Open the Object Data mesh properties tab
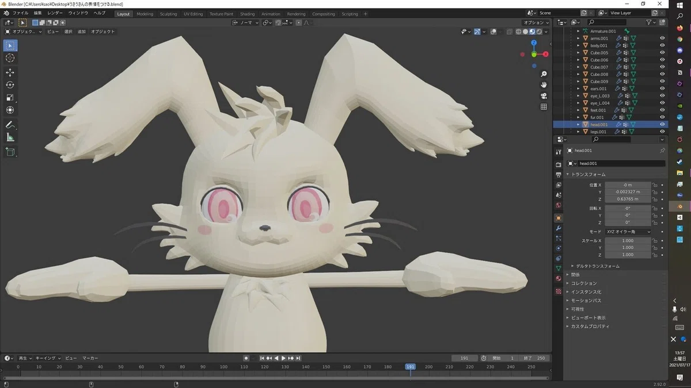This screenshot has width=691, height=388. point(558,268)
